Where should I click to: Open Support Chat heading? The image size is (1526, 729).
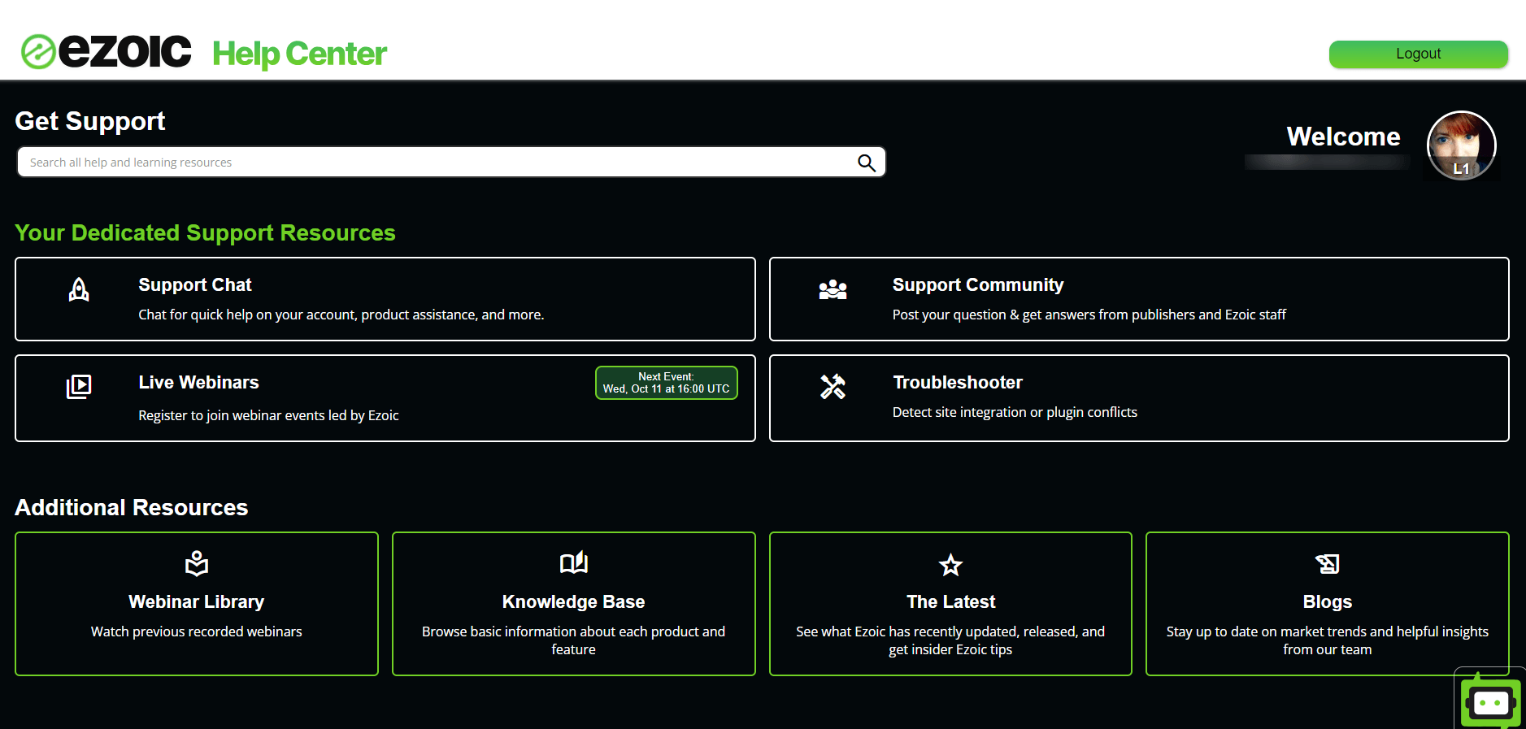pos(195,285)
